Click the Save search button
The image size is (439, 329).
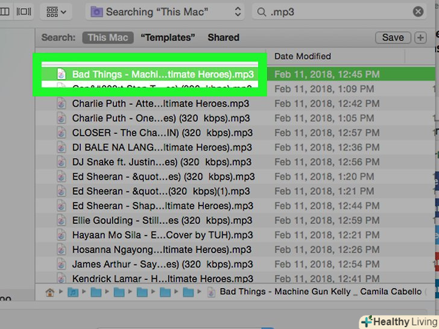(x=393, y=37)
